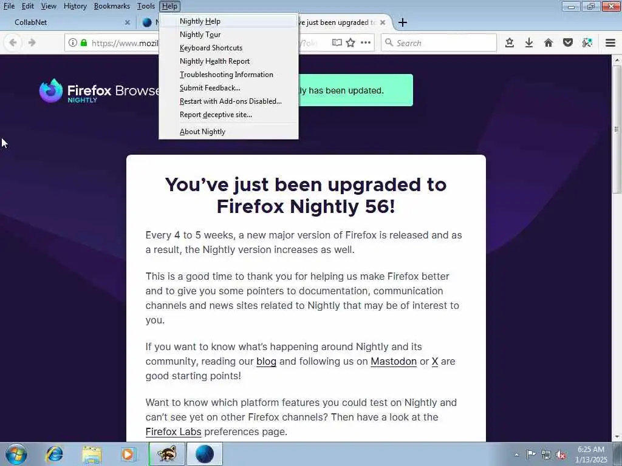Open the View menu
This screenshot has width=622, height=466.
coord(49,6)
